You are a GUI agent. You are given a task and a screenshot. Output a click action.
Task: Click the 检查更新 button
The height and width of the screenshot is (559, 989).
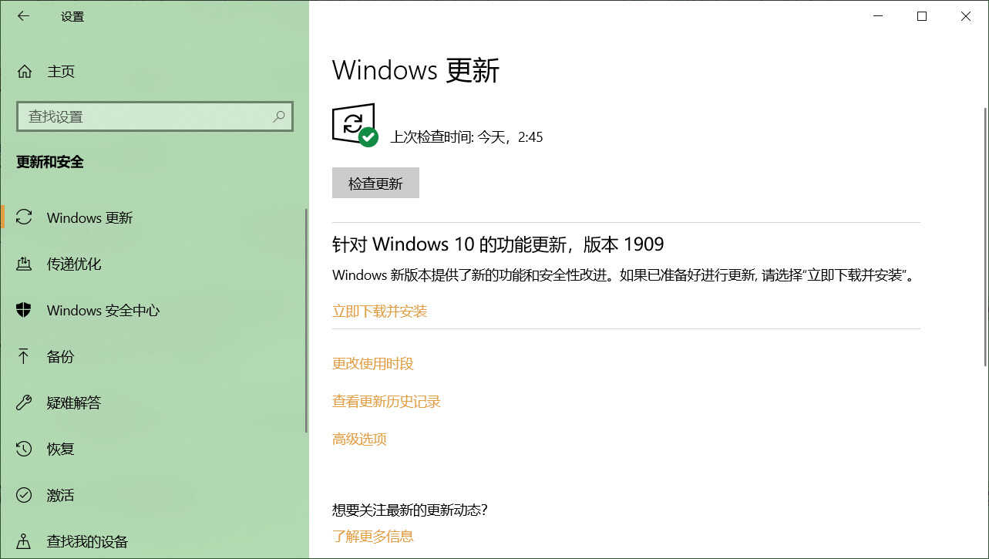375,184
